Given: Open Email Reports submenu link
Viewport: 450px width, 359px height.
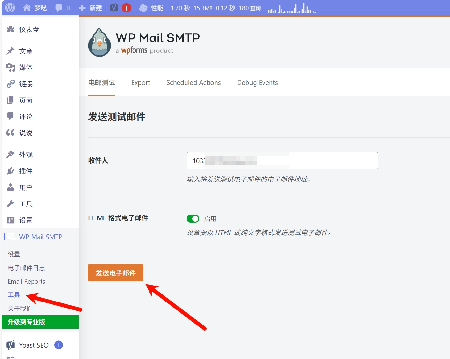Looking at the screenshot, I should [27, 281].
